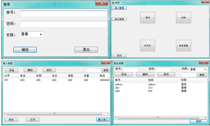Screen dimensions: 210x126
Task: Click right scroll arrow in 病人信息 list
Action: (x=108, y=113)
